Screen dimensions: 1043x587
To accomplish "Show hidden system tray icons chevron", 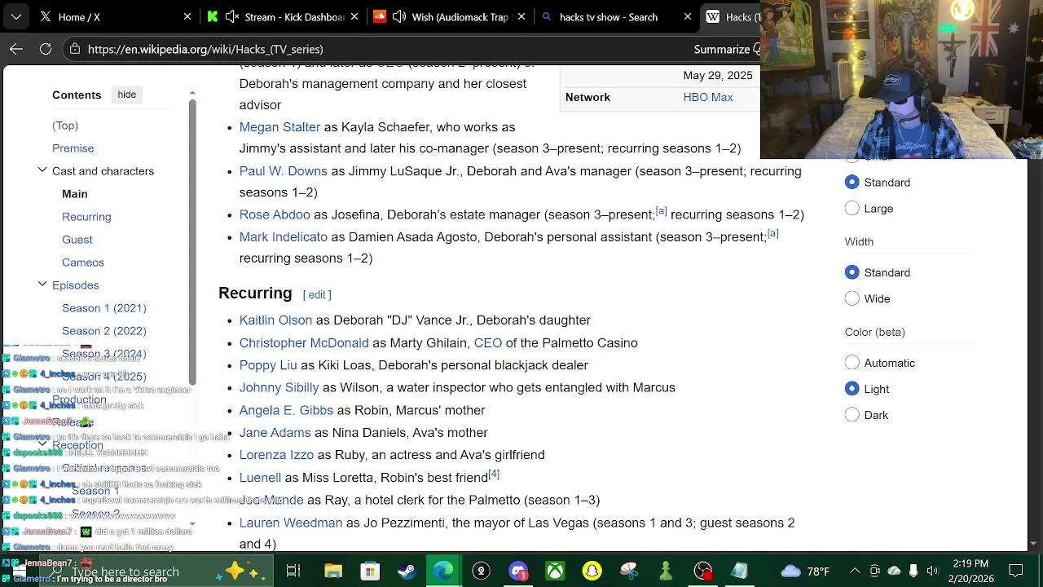I will coord(855,571).
